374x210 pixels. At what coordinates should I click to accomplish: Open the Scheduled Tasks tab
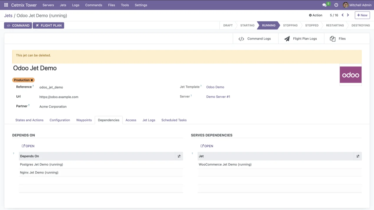pyautogui.click(x=174, y=120)
